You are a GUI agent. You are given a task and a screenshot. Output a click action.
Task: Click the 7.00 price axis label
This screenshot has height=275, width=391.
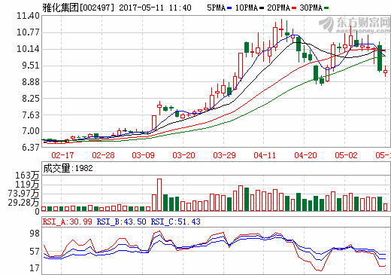pyautogui.click(x=31, y=131)
